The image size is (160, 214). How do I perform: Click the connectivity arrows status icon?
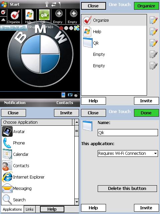(54, 4)
